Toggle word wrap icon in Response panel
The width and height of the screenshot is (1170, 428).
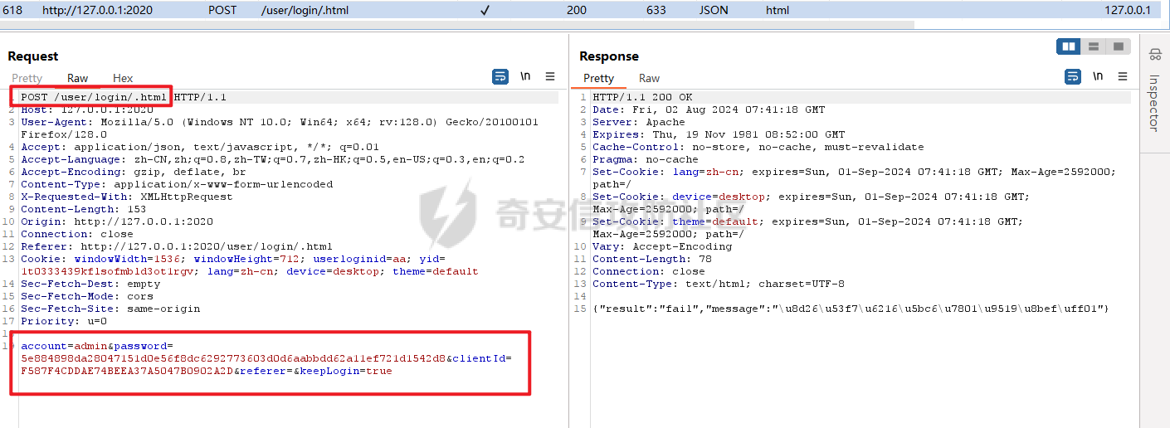[1073, 76]
